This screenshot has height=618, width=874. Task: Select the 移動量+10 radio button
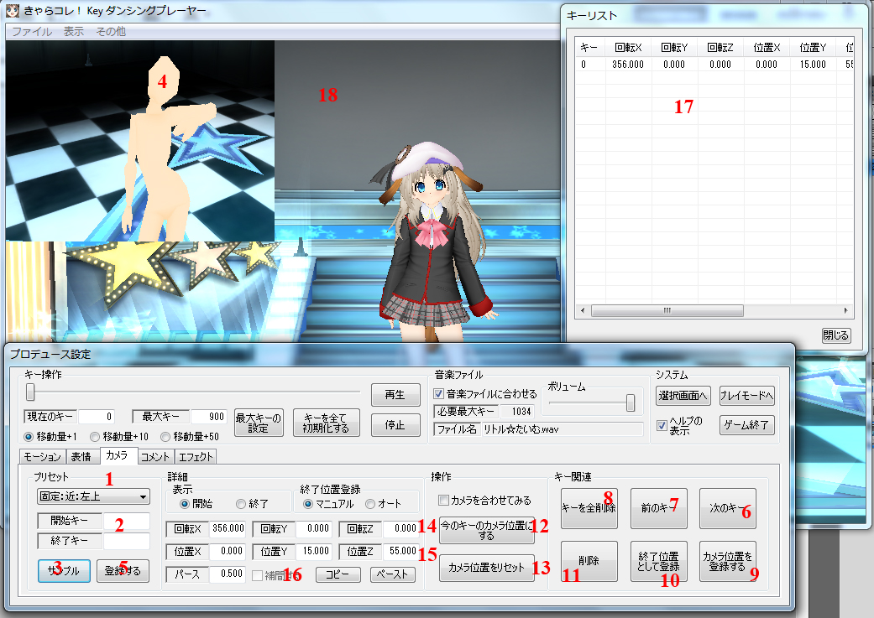point(95,437)
